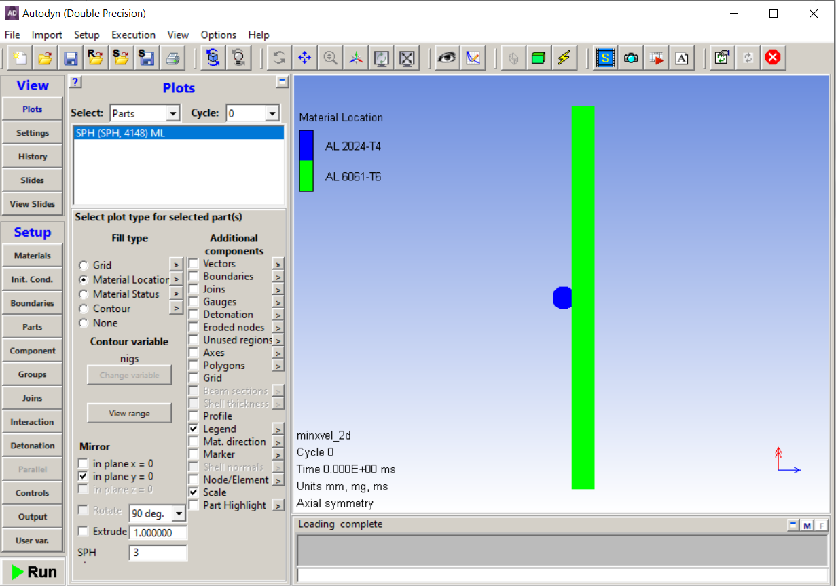Image resolution: width=836 pixels, height=586 pixels.
Task: Click the Profile plot graph icon
Action: 473,58
